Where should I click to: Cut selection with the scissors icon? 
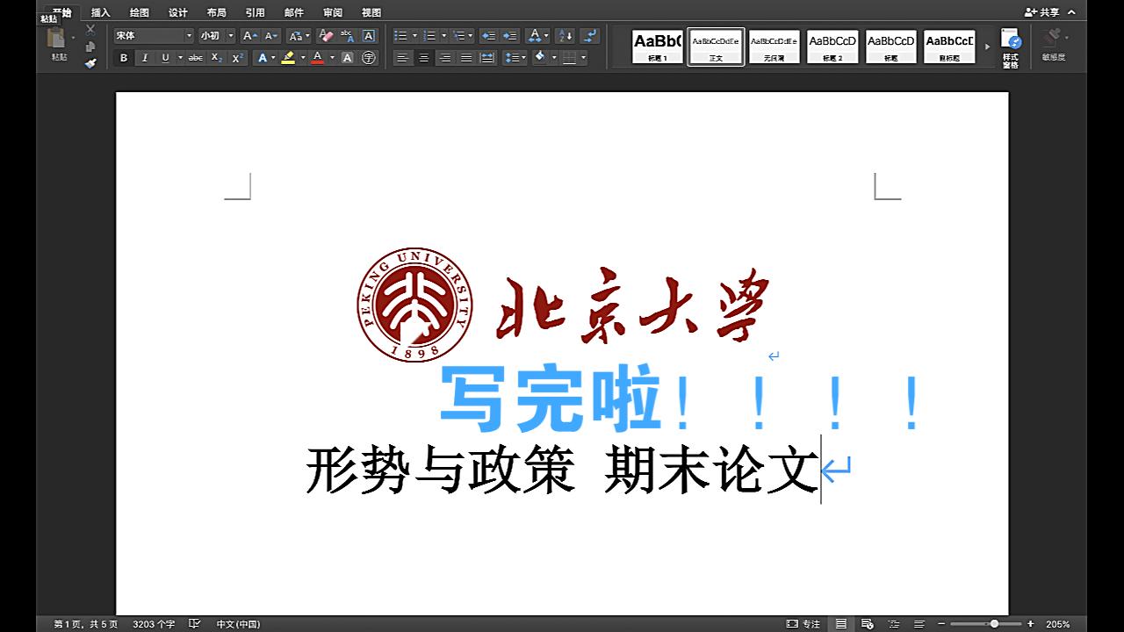tap(90, 29)
